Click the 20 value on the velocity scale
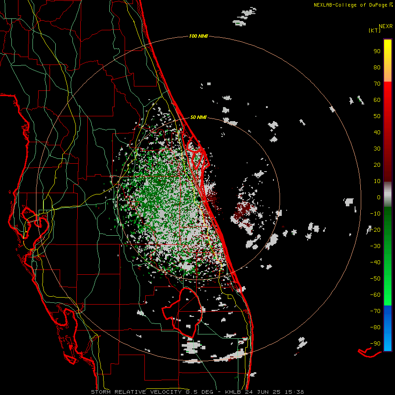This screenshot has height=395, width=395. pos(377,165)
